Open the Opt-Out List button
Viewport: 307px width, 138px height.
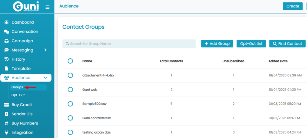tap(251, 44)
